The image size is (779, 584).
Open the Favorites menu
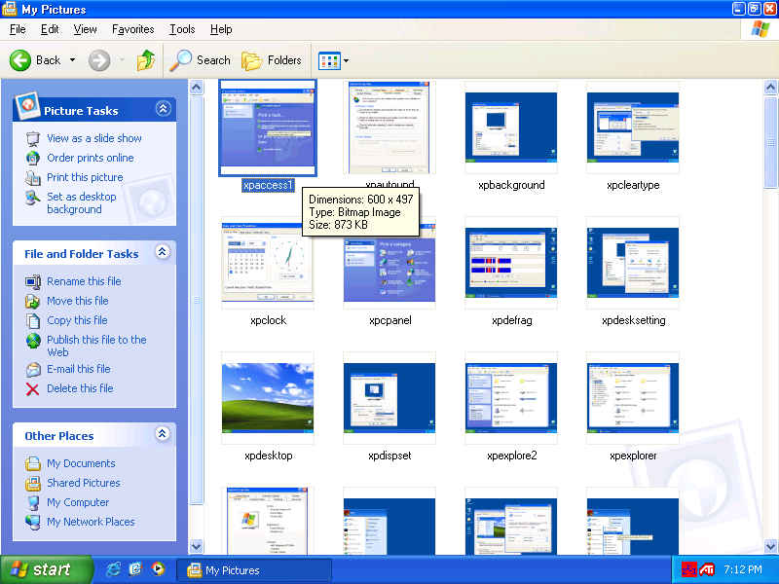coord(132,29)
